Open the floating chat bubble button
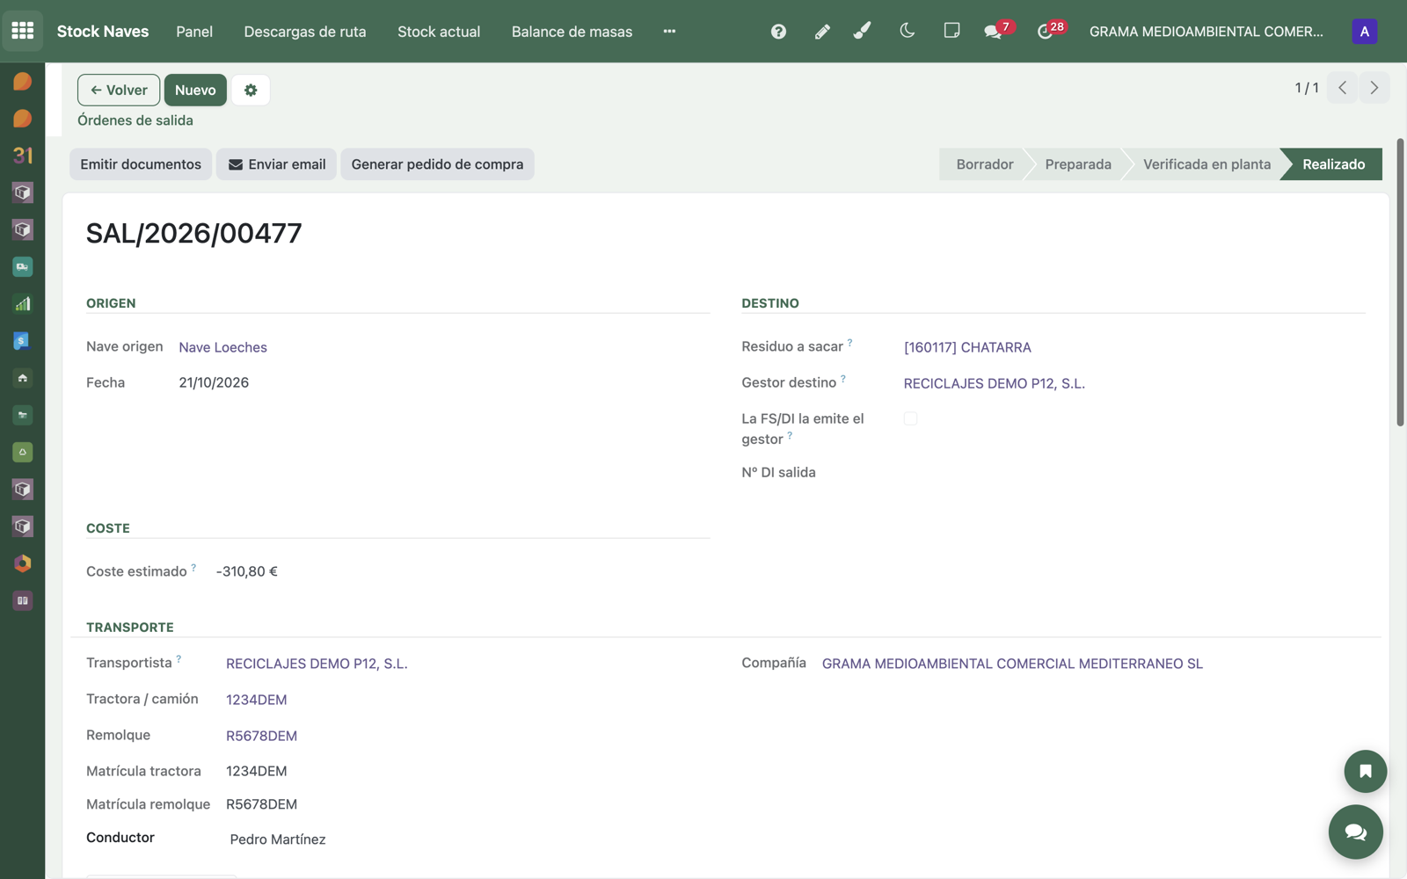 [x=1355, y=832]
